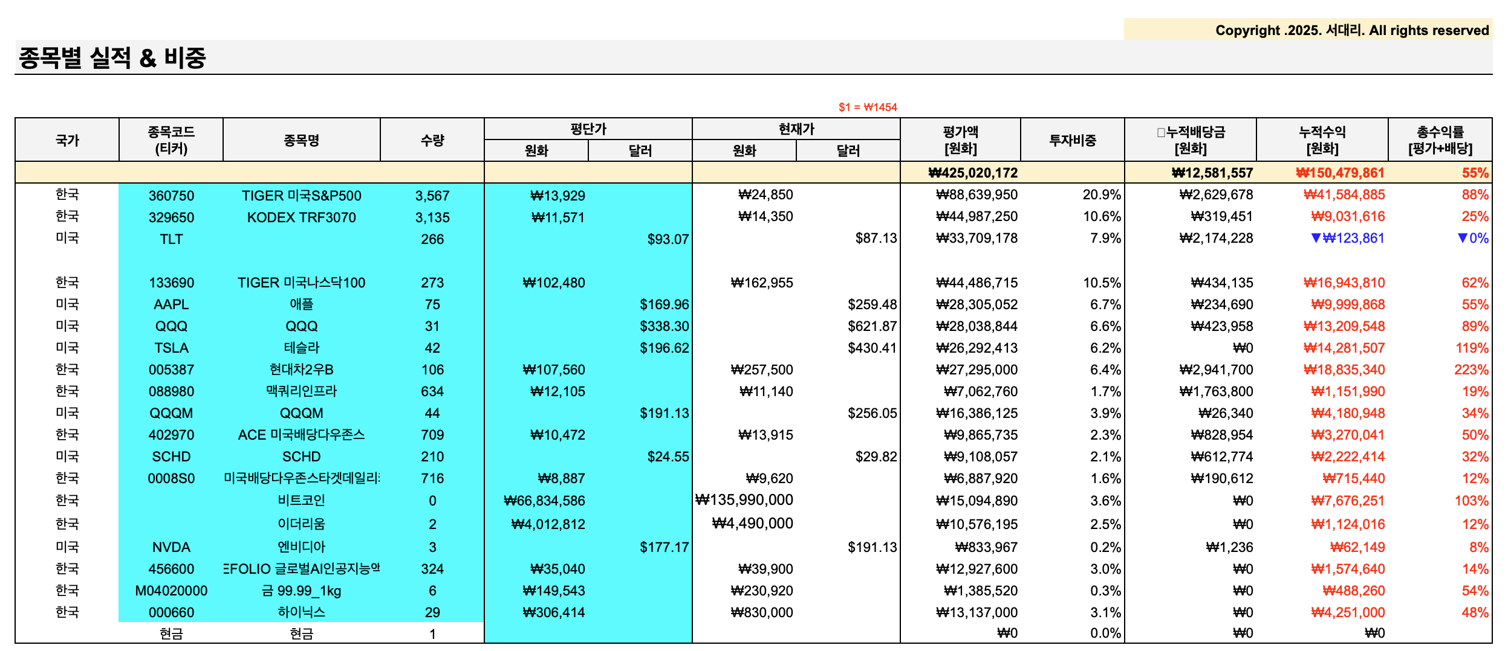The width and height of the screenshot is (1508, 651).
Task: Click the NVDA ticker cell
Action: click(x=171, y=547)
